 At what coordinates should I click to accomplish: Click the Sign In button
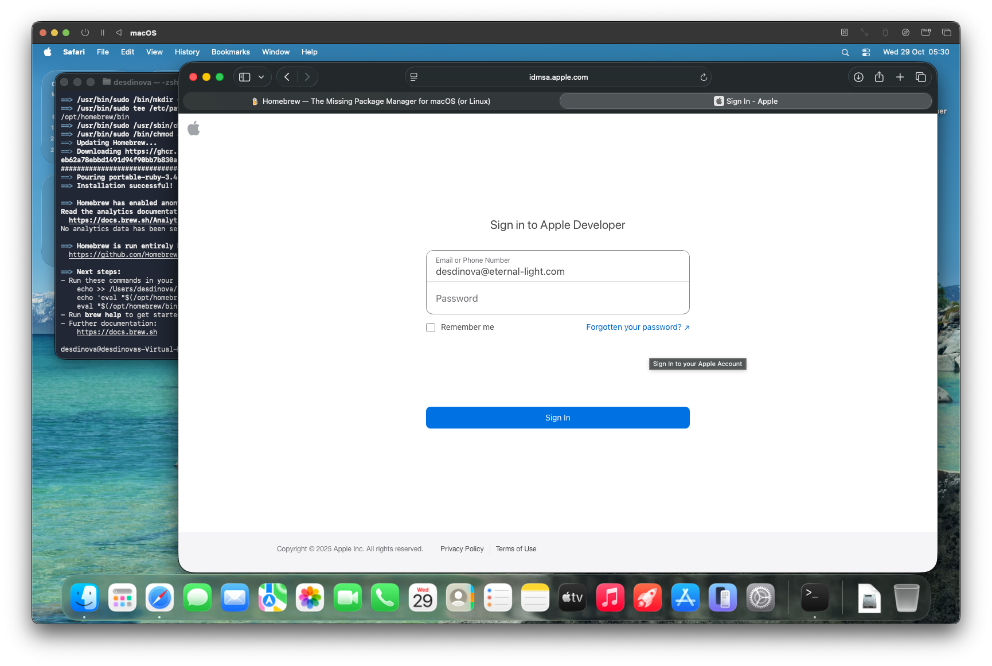click(x=557, y=418)
